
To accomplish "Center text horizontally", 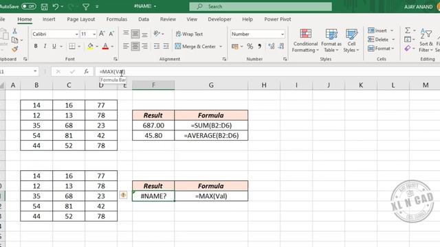I will click(135, 46).
